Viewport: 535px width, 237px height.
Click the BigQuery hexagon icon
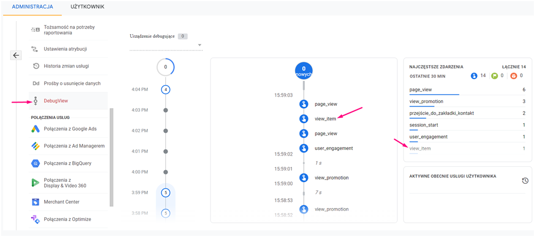36,163
